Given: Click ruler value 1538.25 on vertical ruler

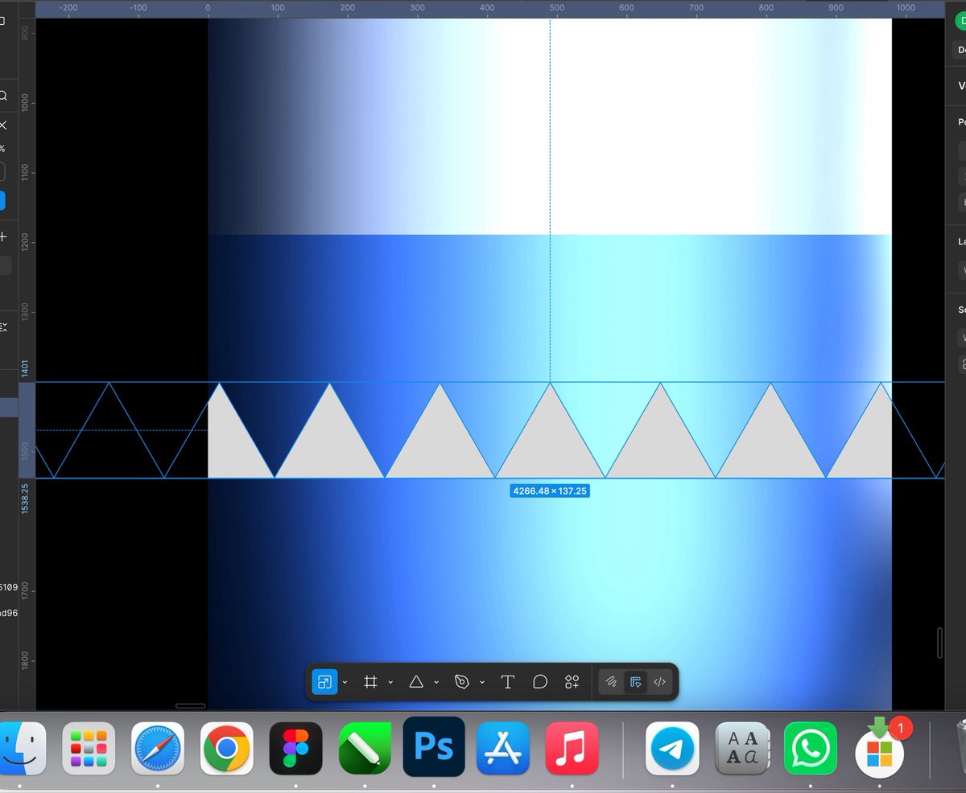Looking at the screenshot, I should (x=25, y=499).
